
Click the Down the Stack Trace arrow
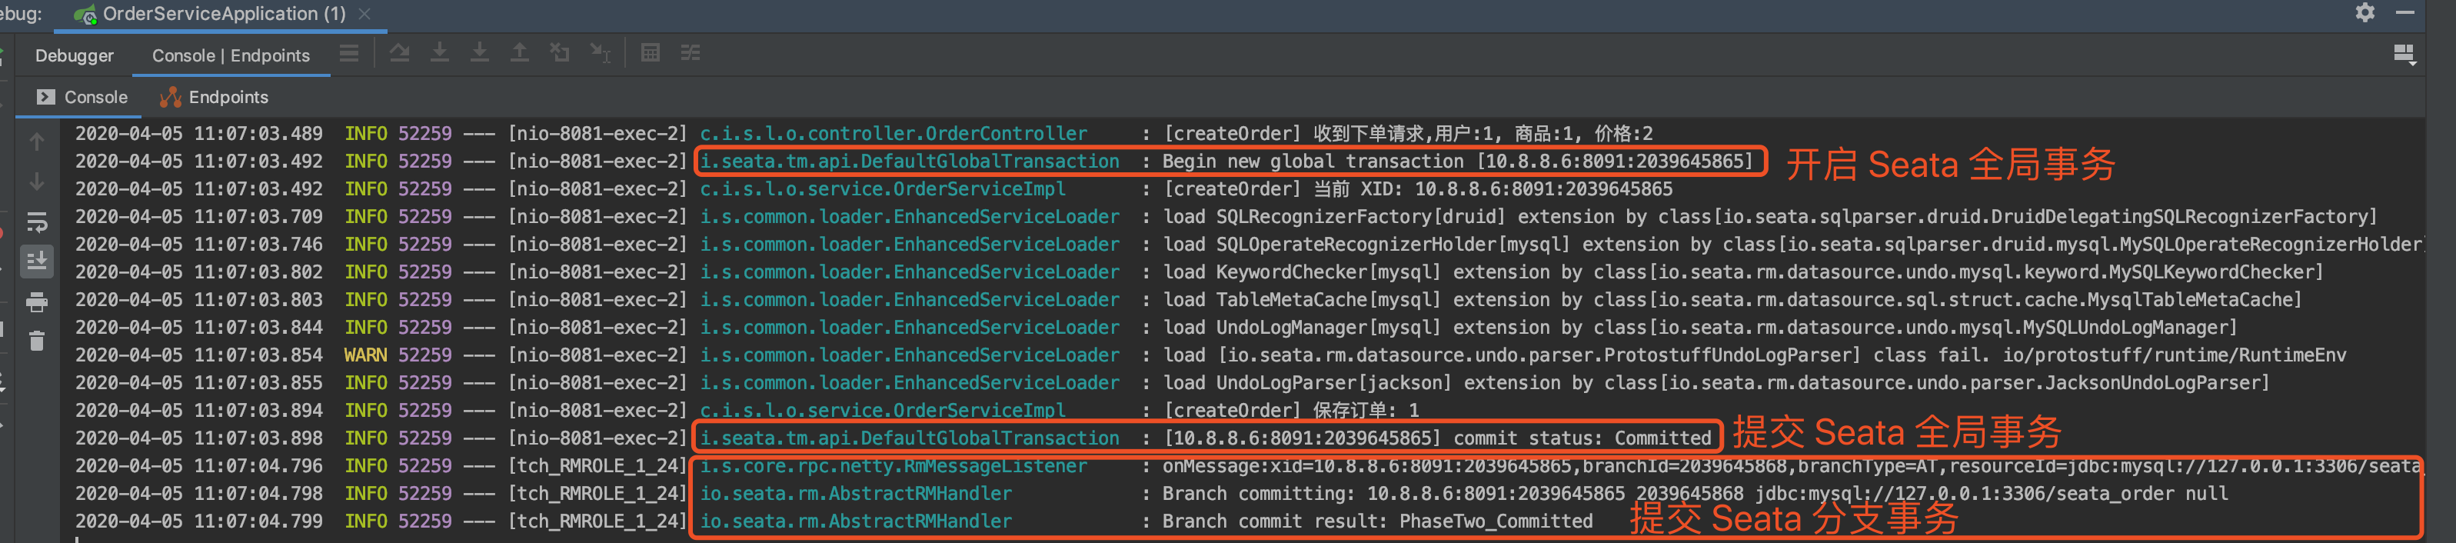coord(37,182)
